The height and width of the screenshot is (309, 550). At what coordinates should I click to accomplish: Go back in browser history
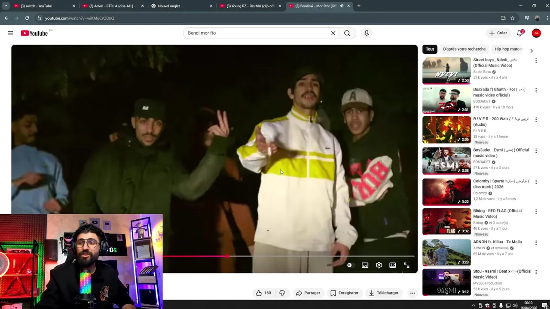point(6,18)
